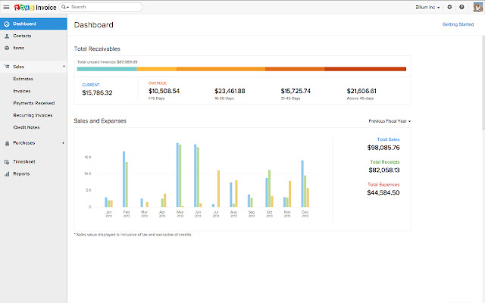The width and height of the screenshot is (485, 303).
Task: Click the May blue sales bar
Action: tap(177, 175)
